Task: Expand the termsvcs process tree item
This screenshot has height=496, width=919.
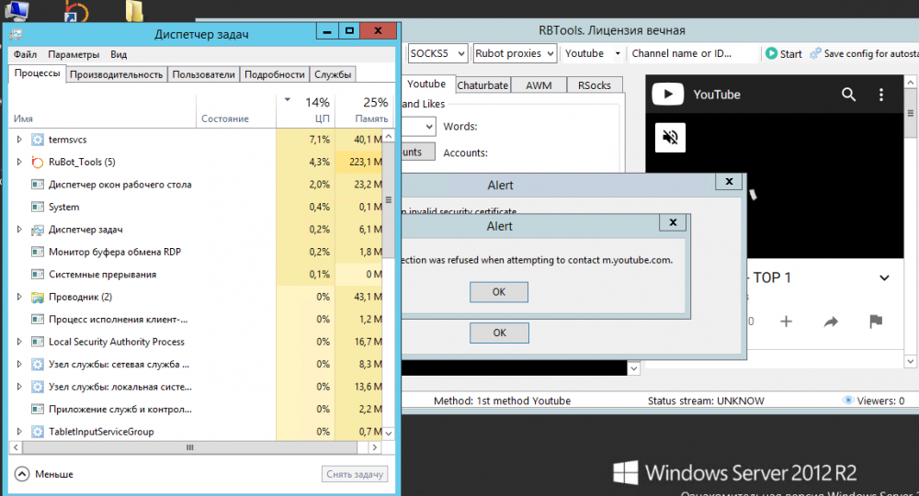Action: pyautogui.click(x=19, y=140)
